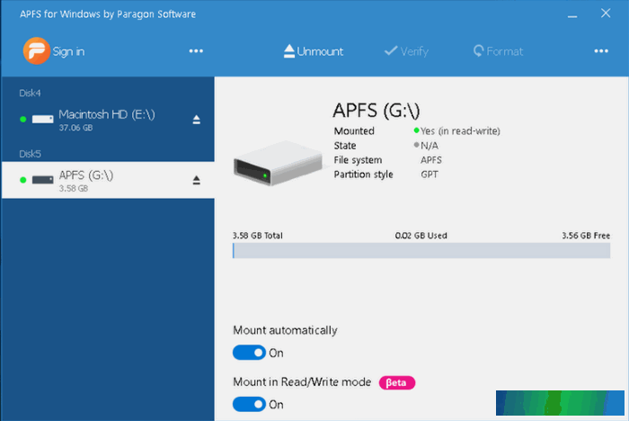Click the large hard drive image
This screenshot has width=629, height=421.
click(278, 163)
